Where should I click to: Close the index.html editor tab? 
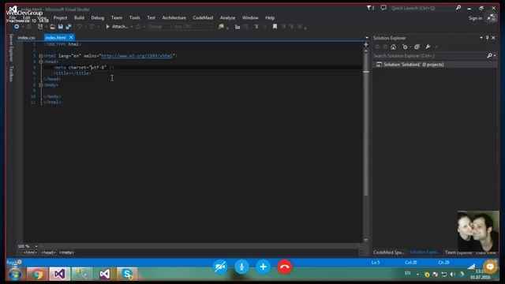tap(71, 37)
